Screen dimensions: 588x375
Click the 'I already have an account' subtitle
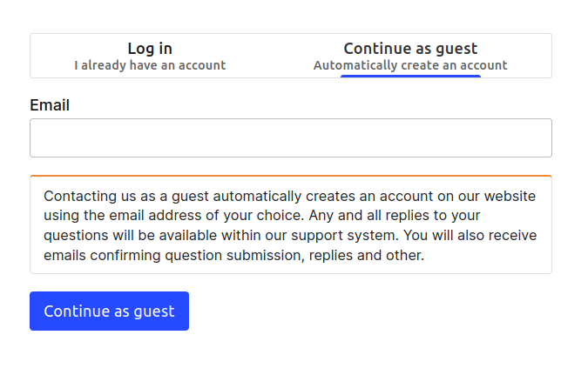coord(150,65)
